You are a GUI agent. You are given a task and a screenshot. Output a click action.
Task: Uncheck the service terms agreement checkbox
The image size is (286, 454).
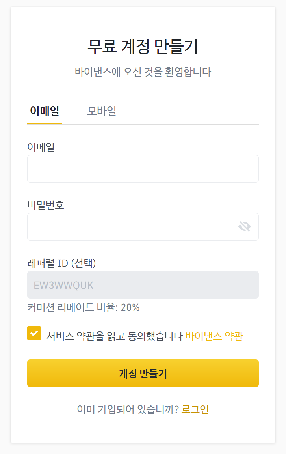pyautogui.click(x=34, y=333)
